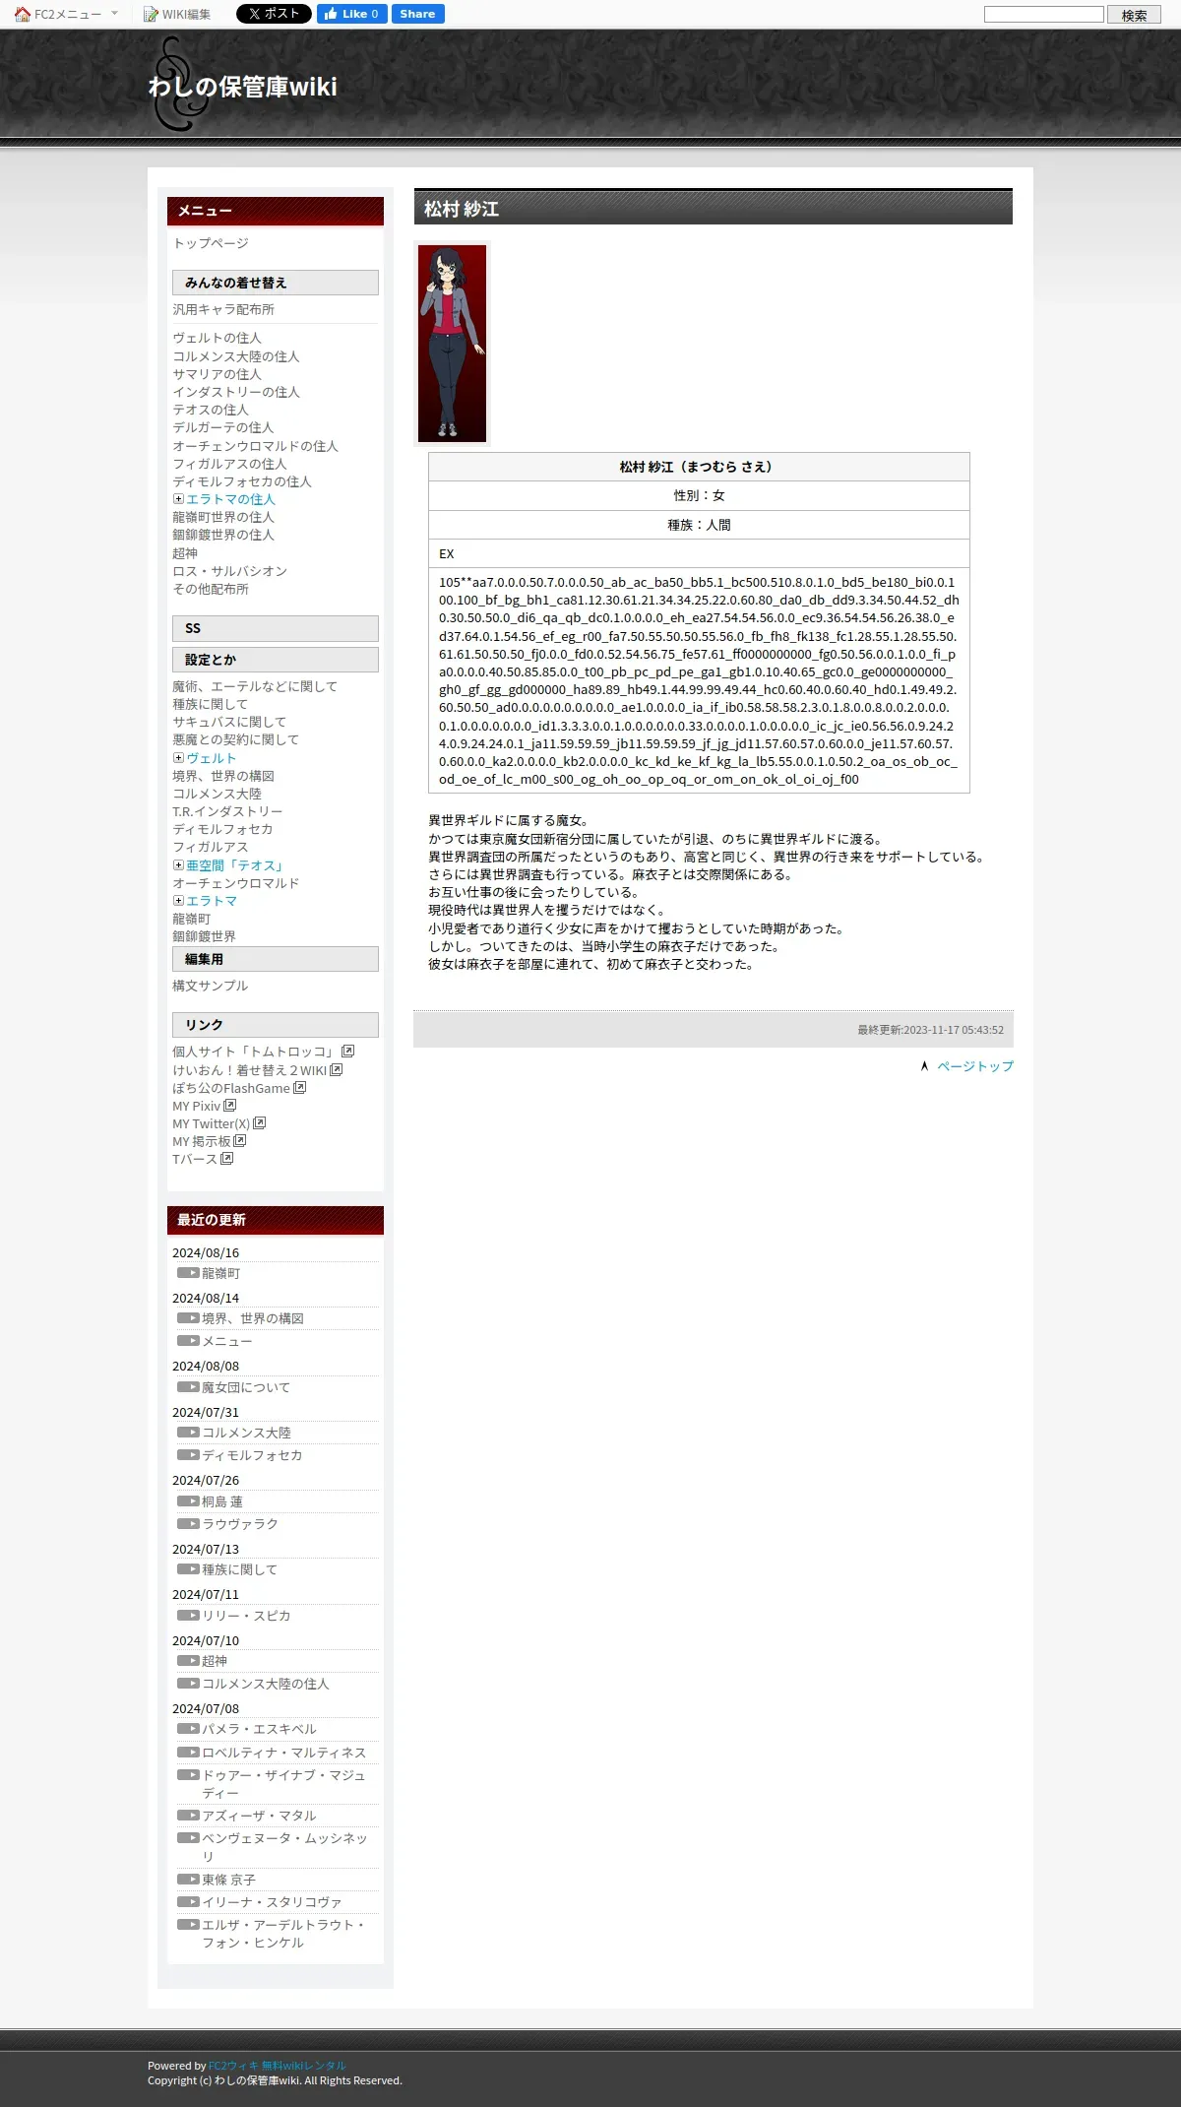Screen dimensions: 1181x2107
Task: Open 構文サンプル link
Action: pyautogui.click(x=211, y=986)
